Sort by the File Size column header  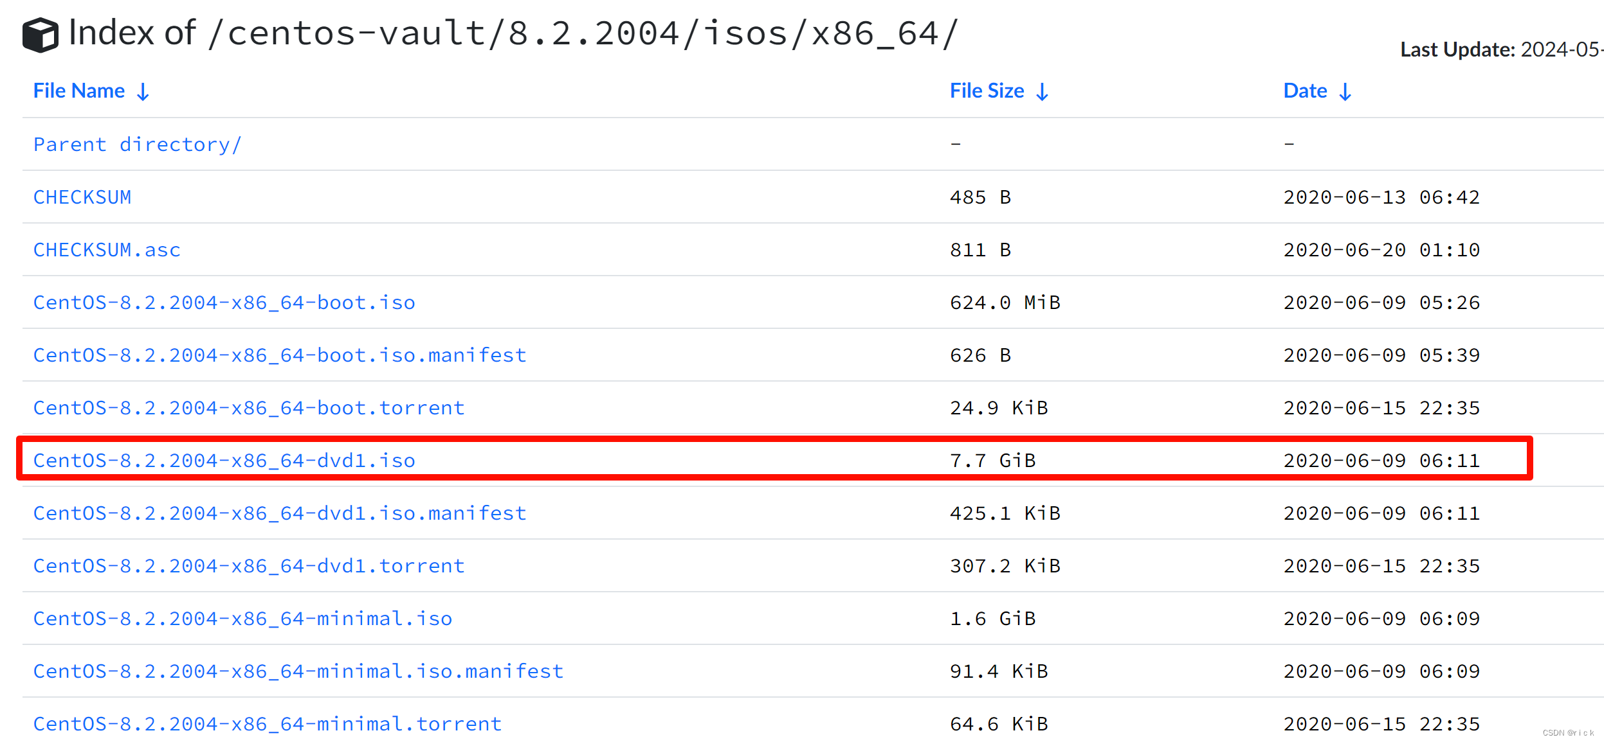coord(987,91)
